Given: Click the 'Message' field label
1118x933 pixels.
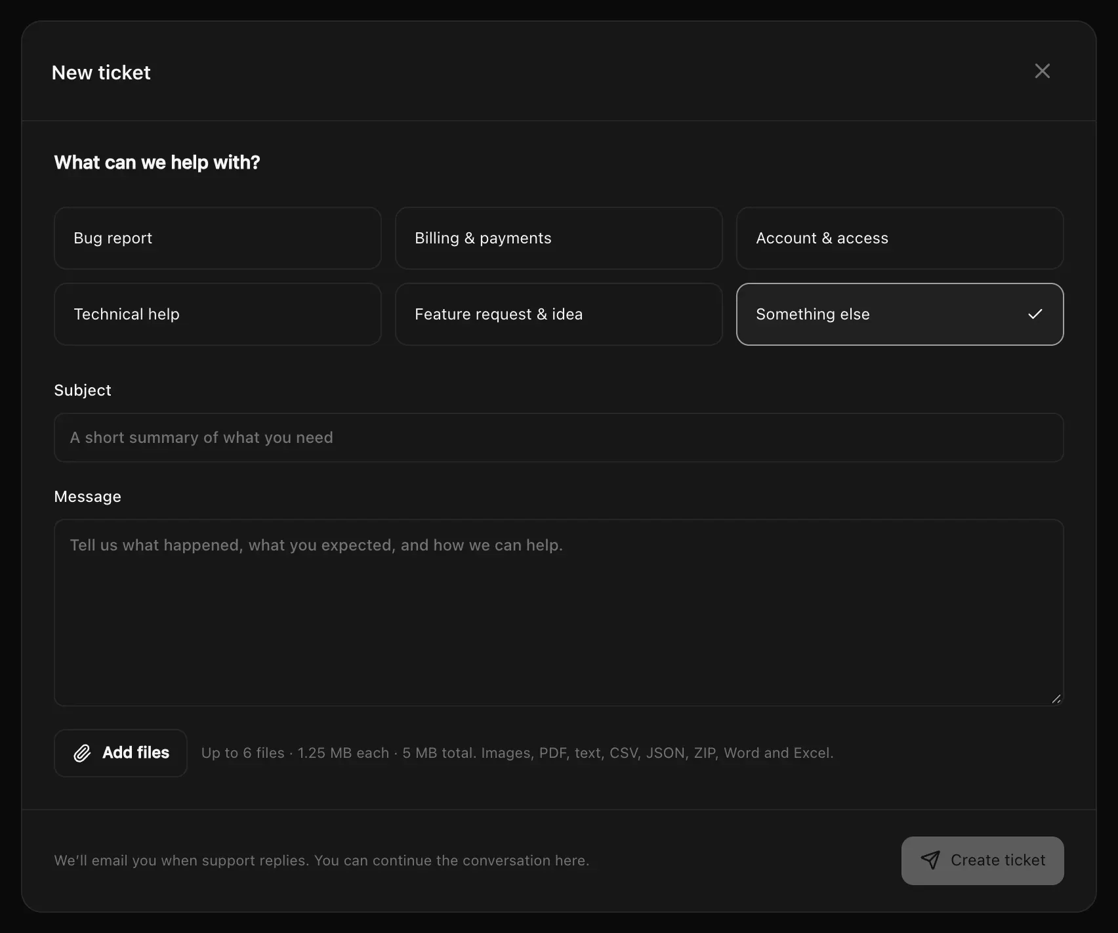Looking at the screenshot, I should pos(88,497).
